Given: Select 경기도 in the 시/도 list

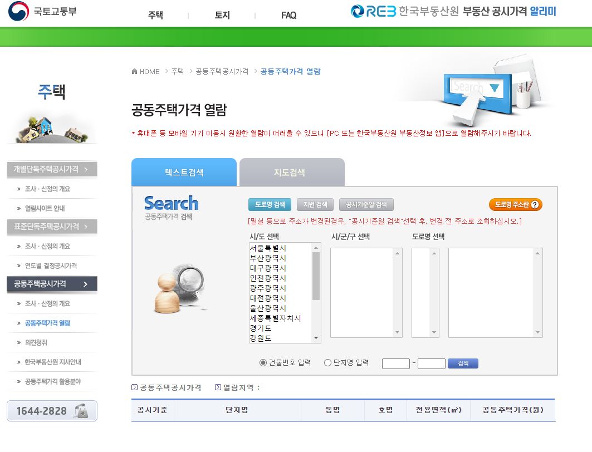Looking at the screenshot, I should 281,328.
